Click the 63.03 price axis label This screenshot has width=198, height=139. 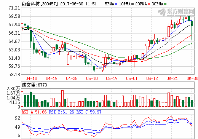[x=14, y=50]
